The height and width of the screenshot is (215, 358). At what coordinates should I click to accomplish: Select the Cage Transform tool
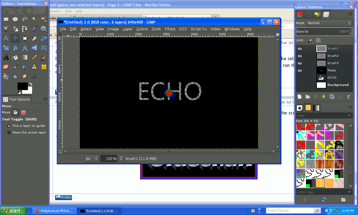click(x=44, y=48)
